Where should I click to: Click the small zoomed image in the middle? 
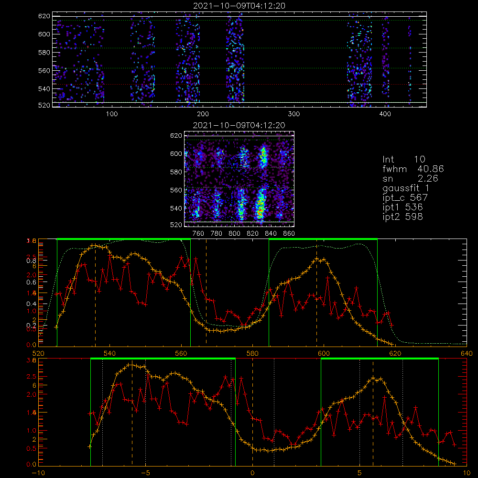tap(239, 179)
